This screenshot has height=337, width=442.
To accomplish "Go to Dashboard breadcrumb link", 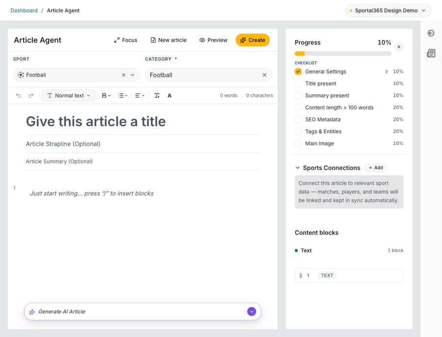I will click(x=24, y=10).
